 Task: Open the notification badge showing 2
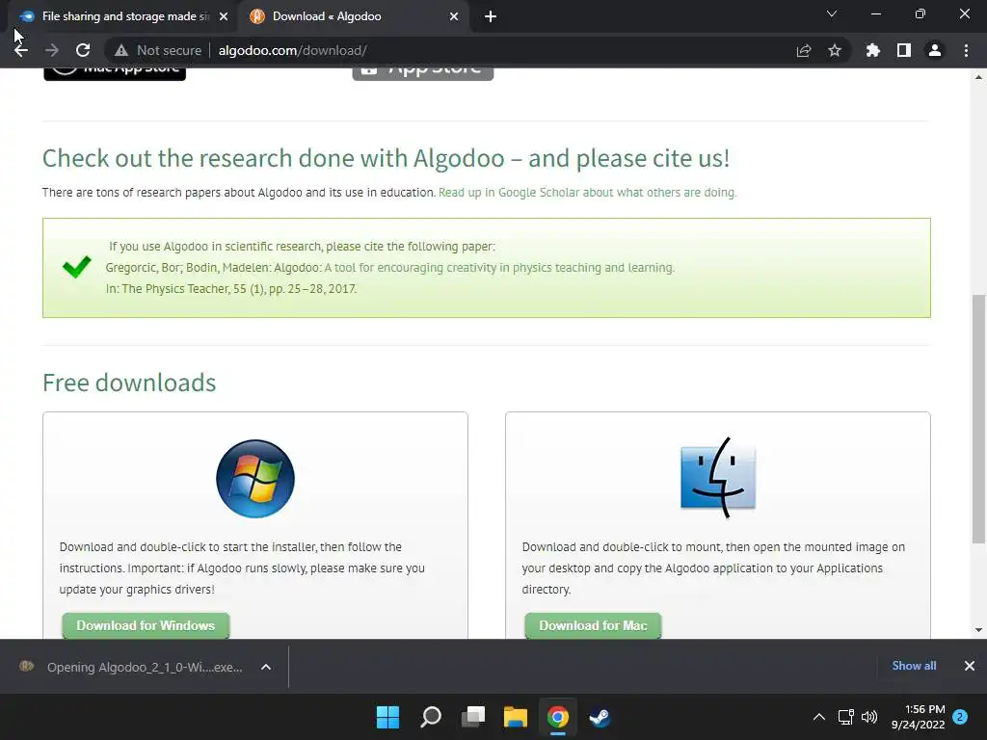960,717
